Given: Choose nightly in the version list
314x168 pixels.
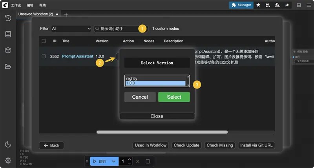Looking at the screenshot, I should point(155,78).
